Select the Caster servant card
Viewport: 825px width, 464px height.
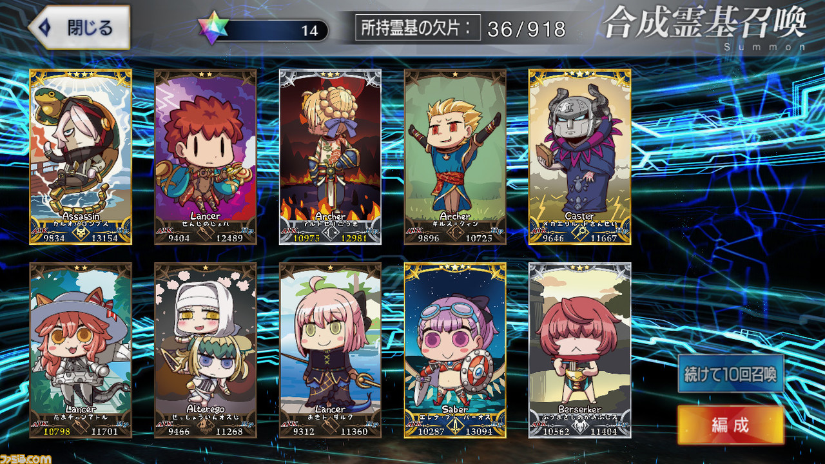pyautogui.click(x=580, y=157)
